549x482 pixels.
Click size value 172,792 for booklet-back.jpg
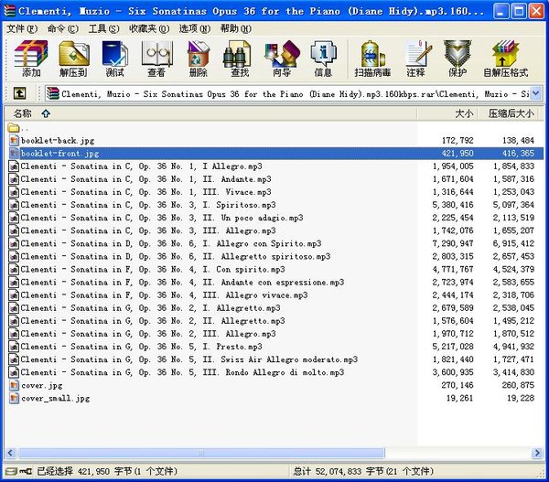[x=457, y=140]
